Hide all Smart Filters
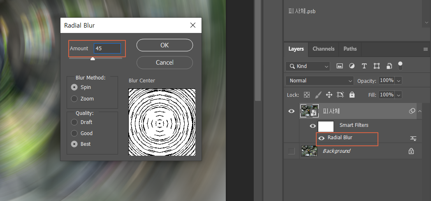This screenshot has height=201, width=431. (x=313, y=126)
